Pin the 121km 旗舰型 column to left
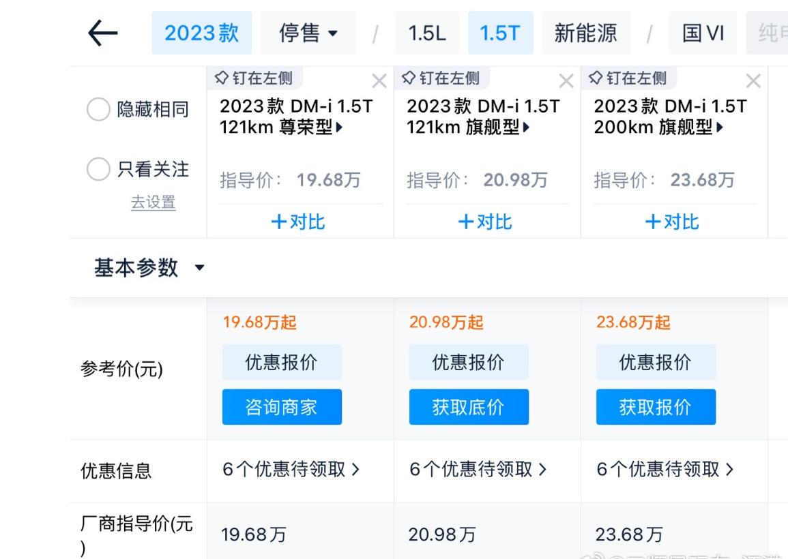 [x=441, y=78]
